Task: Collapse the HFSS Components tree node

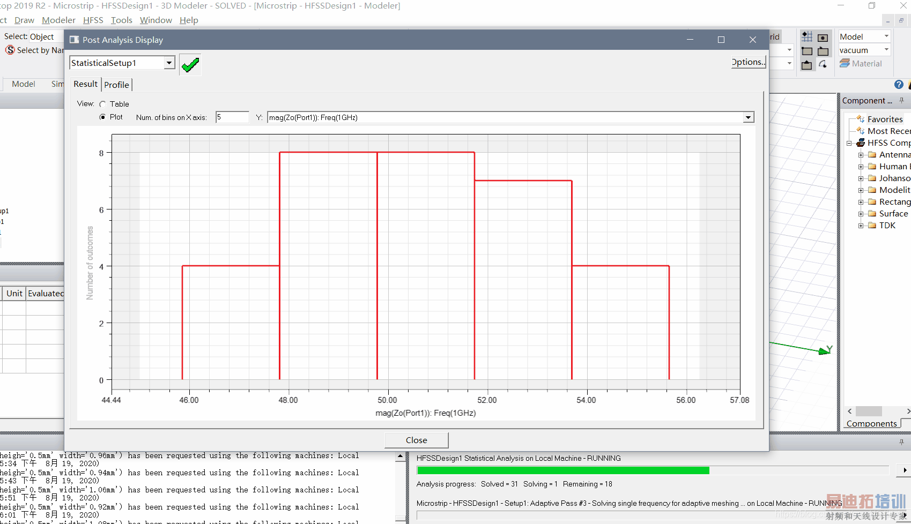Action: point(849,143)
